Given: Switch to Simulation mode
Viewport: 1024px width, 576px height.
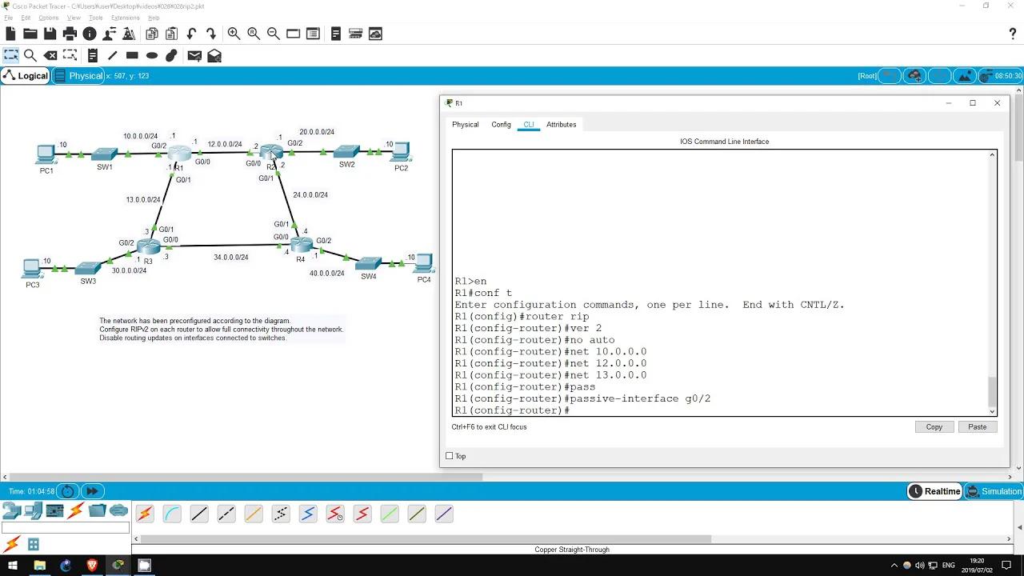Looking at the screenshot, I should (x=994, y=490).
